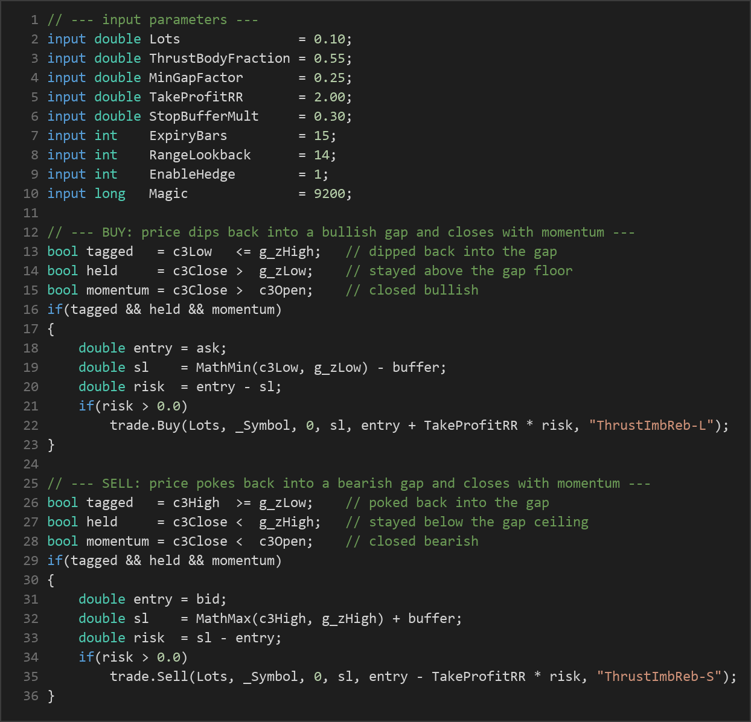Click the ">=" operator in the tagged assignment
The width and height of the screenshot is (751, 722).
pos(243,503)
